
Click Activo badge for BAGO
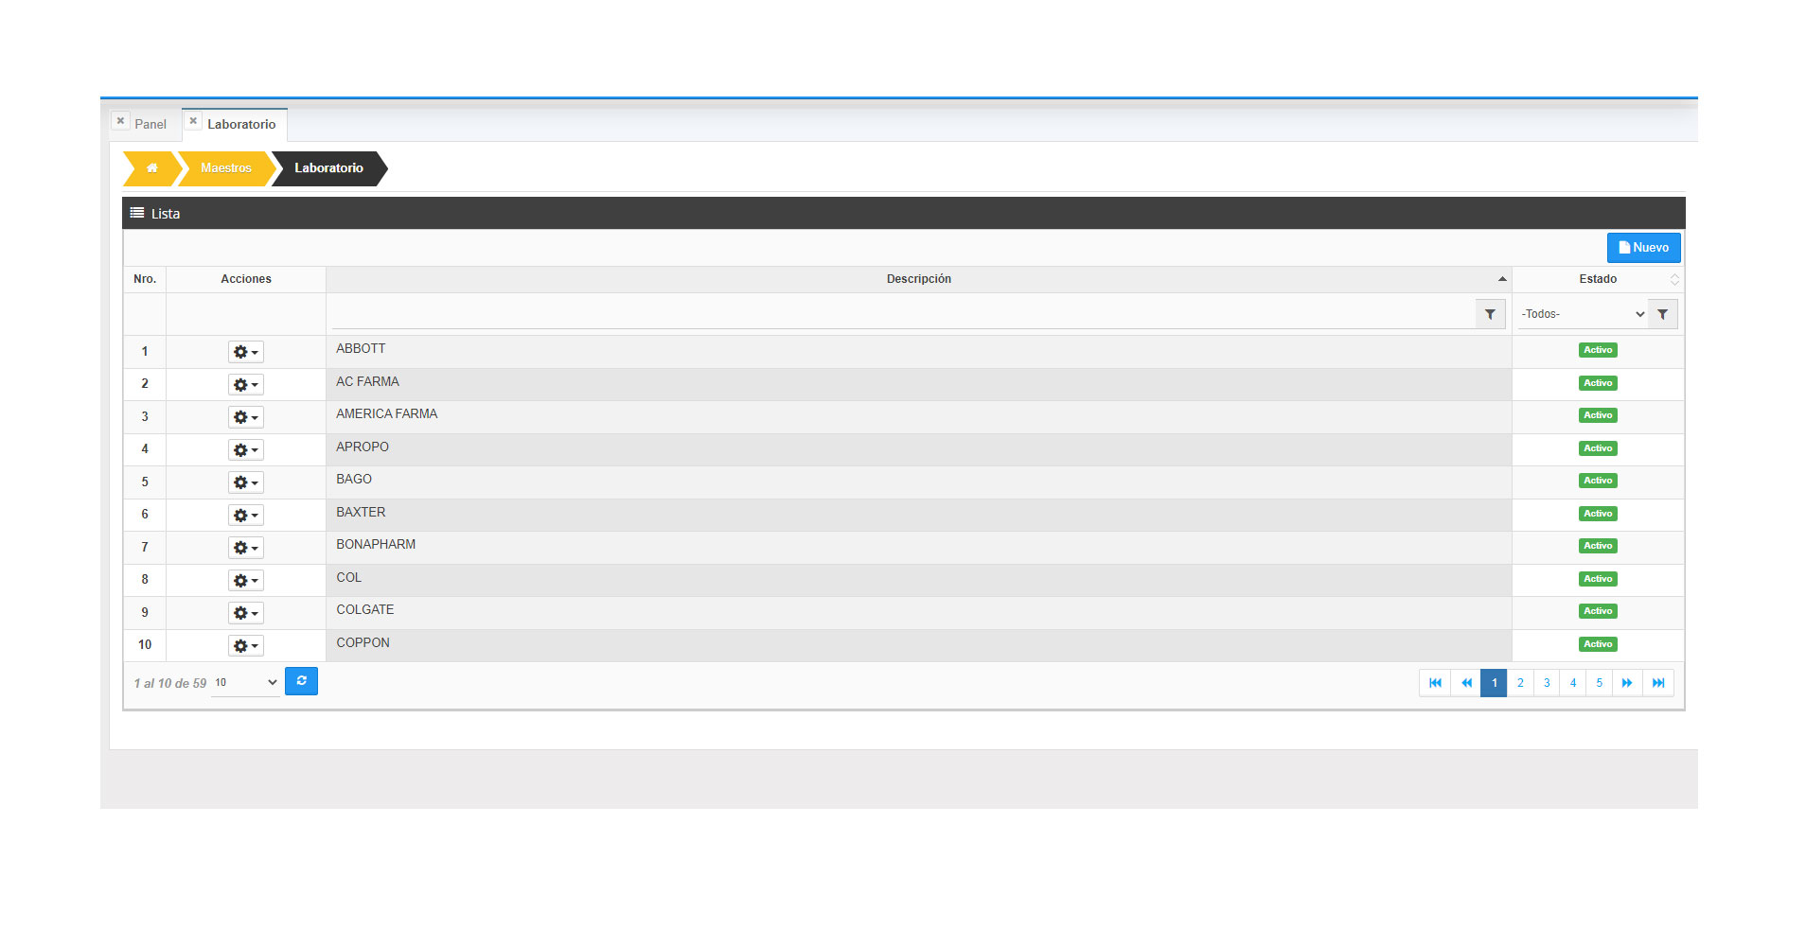tap(1598, 481)
